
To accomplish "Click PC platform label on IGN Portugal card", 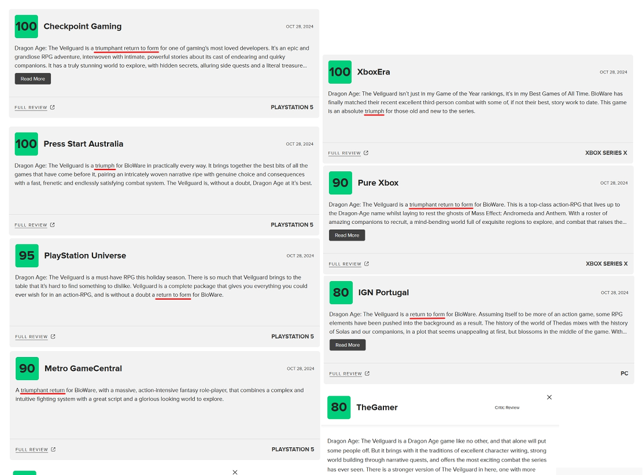I will click(x=624, y=373).
